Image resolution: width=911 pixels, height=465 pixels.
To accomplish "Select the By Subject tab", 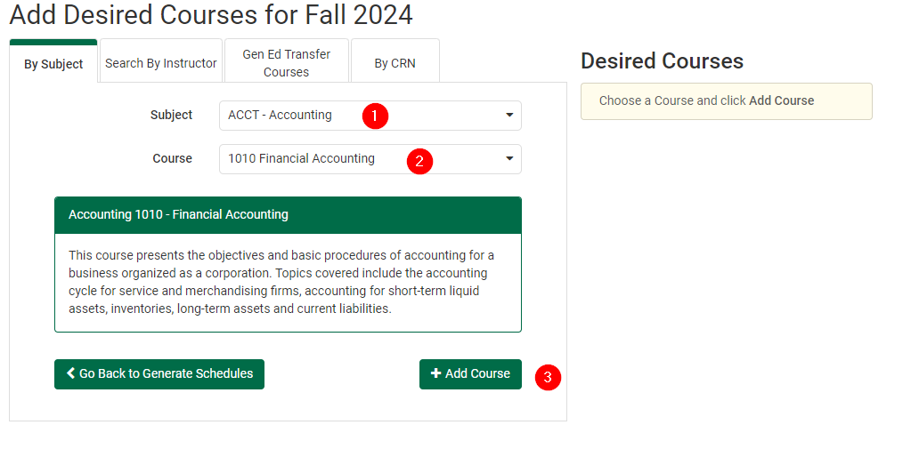I will point(53,64).
